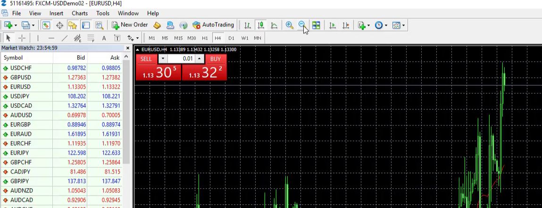The height and width of the screenshot is (208, 542).
Task: Click the New Order button
Action: pos(130,25)
